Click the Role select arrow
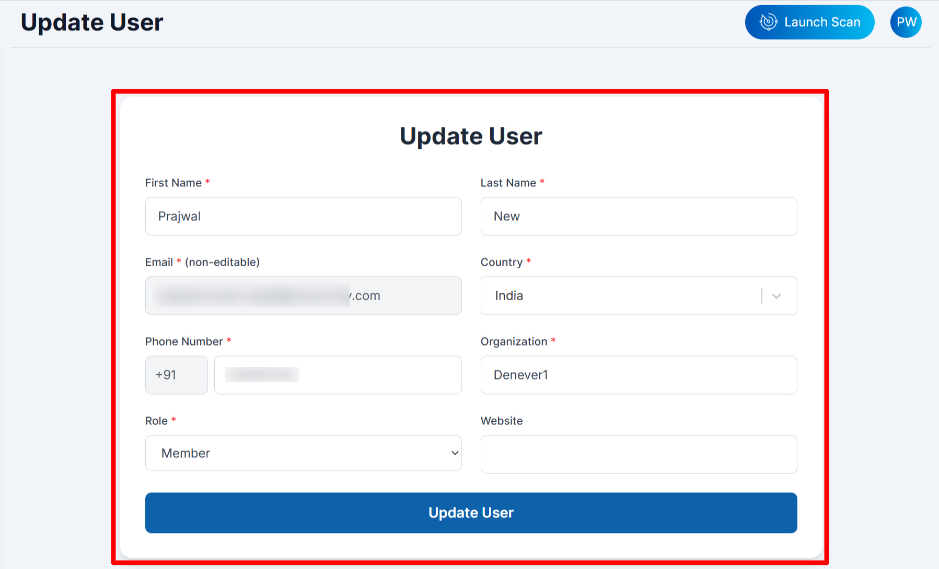 455,453
